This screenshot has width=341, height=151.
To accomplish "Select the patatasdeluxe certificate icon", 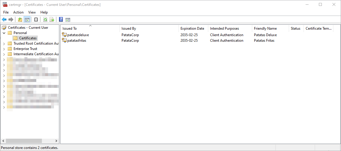I will pos(64,35).
